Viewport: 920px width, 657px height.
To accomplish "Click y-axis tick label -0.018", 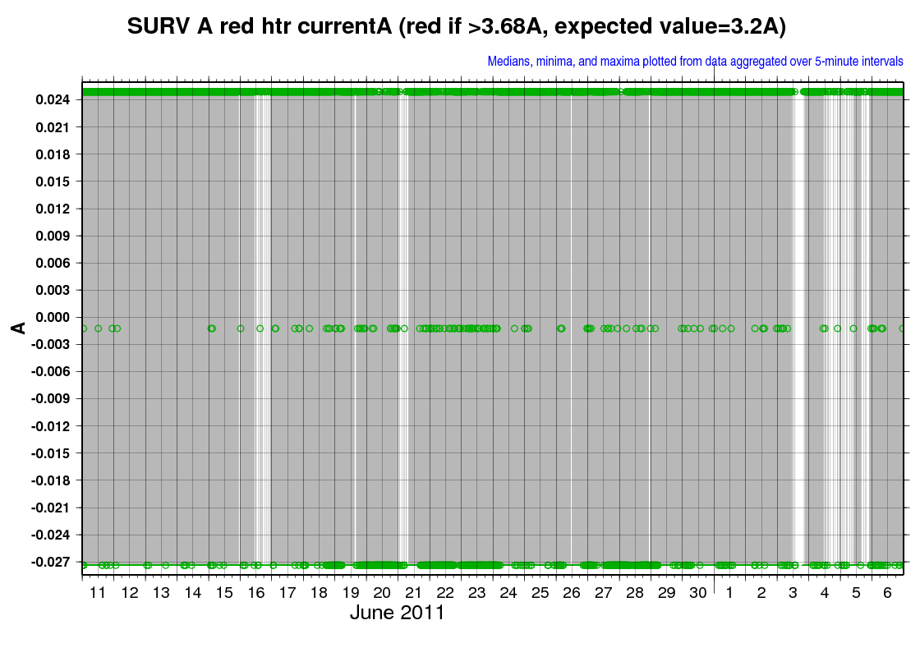I will point(50,480).
